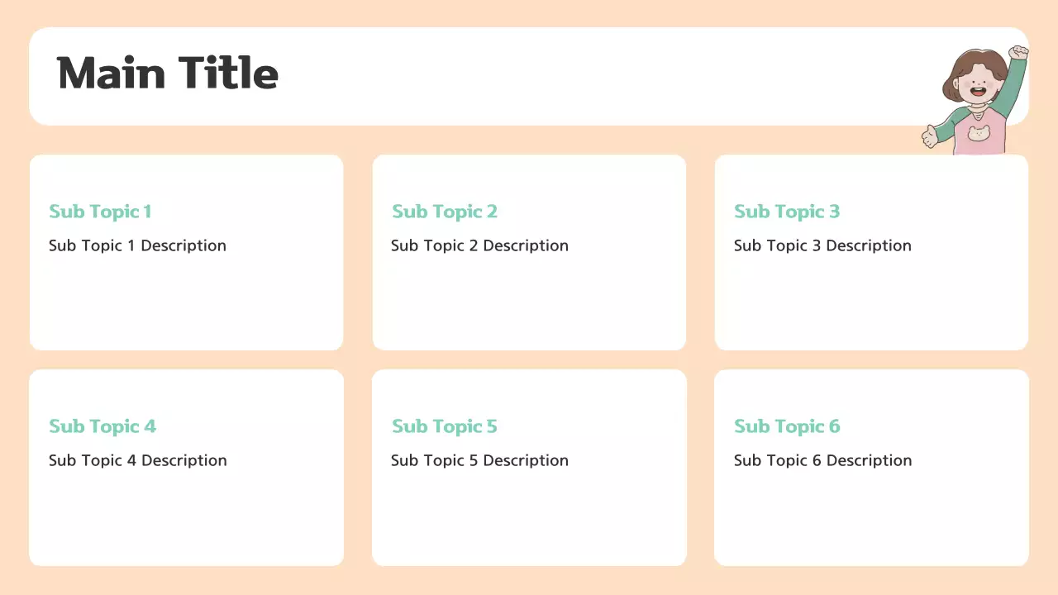Viewport: 1058px width, 595px height.
Task: Click the Sub Topic 3 Description text
Action: point(822,245)
